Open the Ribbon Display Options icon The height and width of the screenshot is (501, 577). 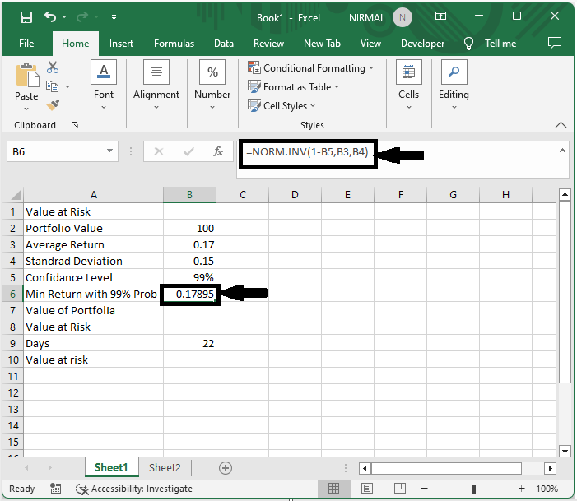pos(440,16)
